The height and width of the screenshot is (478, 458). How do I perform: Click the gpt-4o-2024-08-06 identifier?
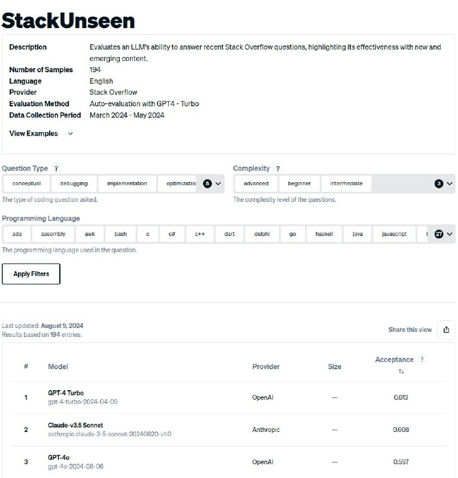(76, 467)
